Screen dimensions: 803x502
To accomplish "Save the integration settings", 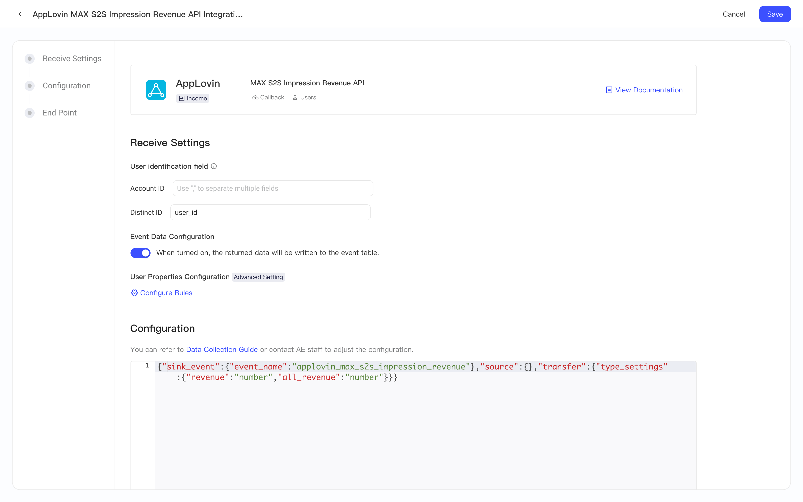I will (775, 14).
